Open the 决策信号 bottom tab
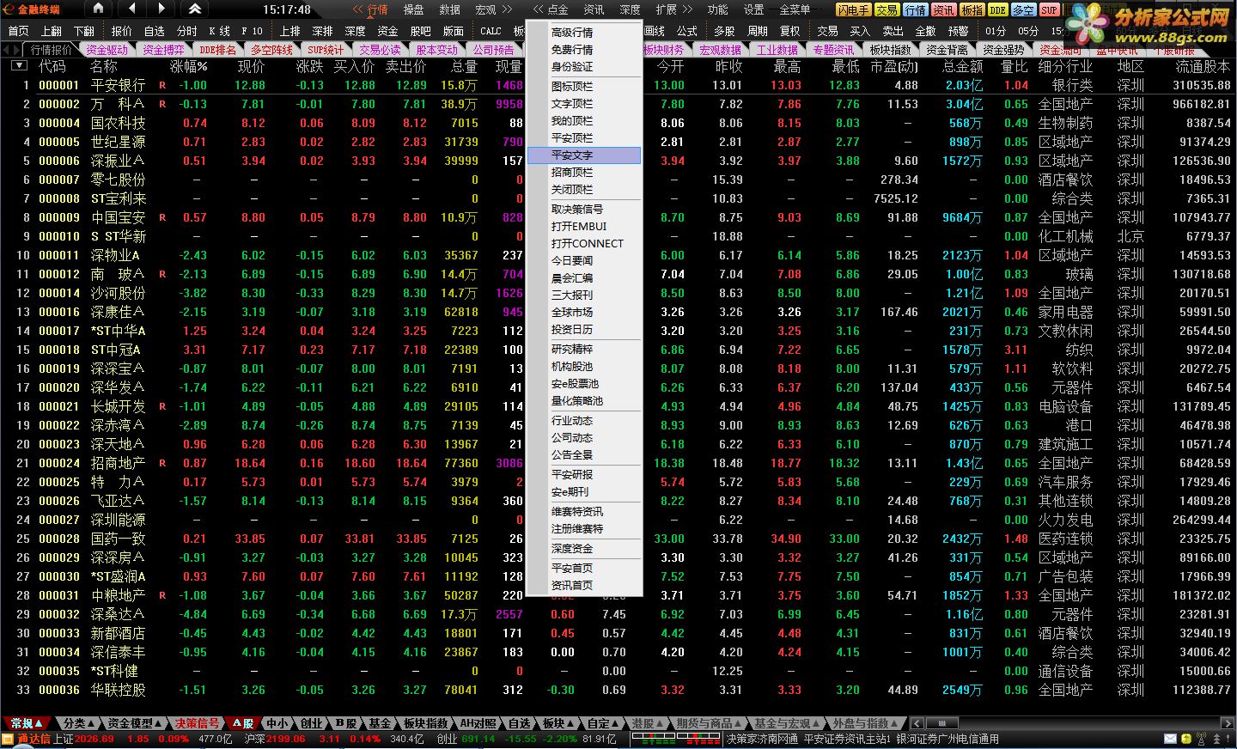The image size is (1237, 749). [198, 723]
